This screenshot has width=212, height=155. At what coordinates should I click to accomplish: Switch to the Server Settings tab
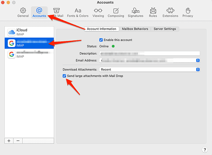click(165, 29)
